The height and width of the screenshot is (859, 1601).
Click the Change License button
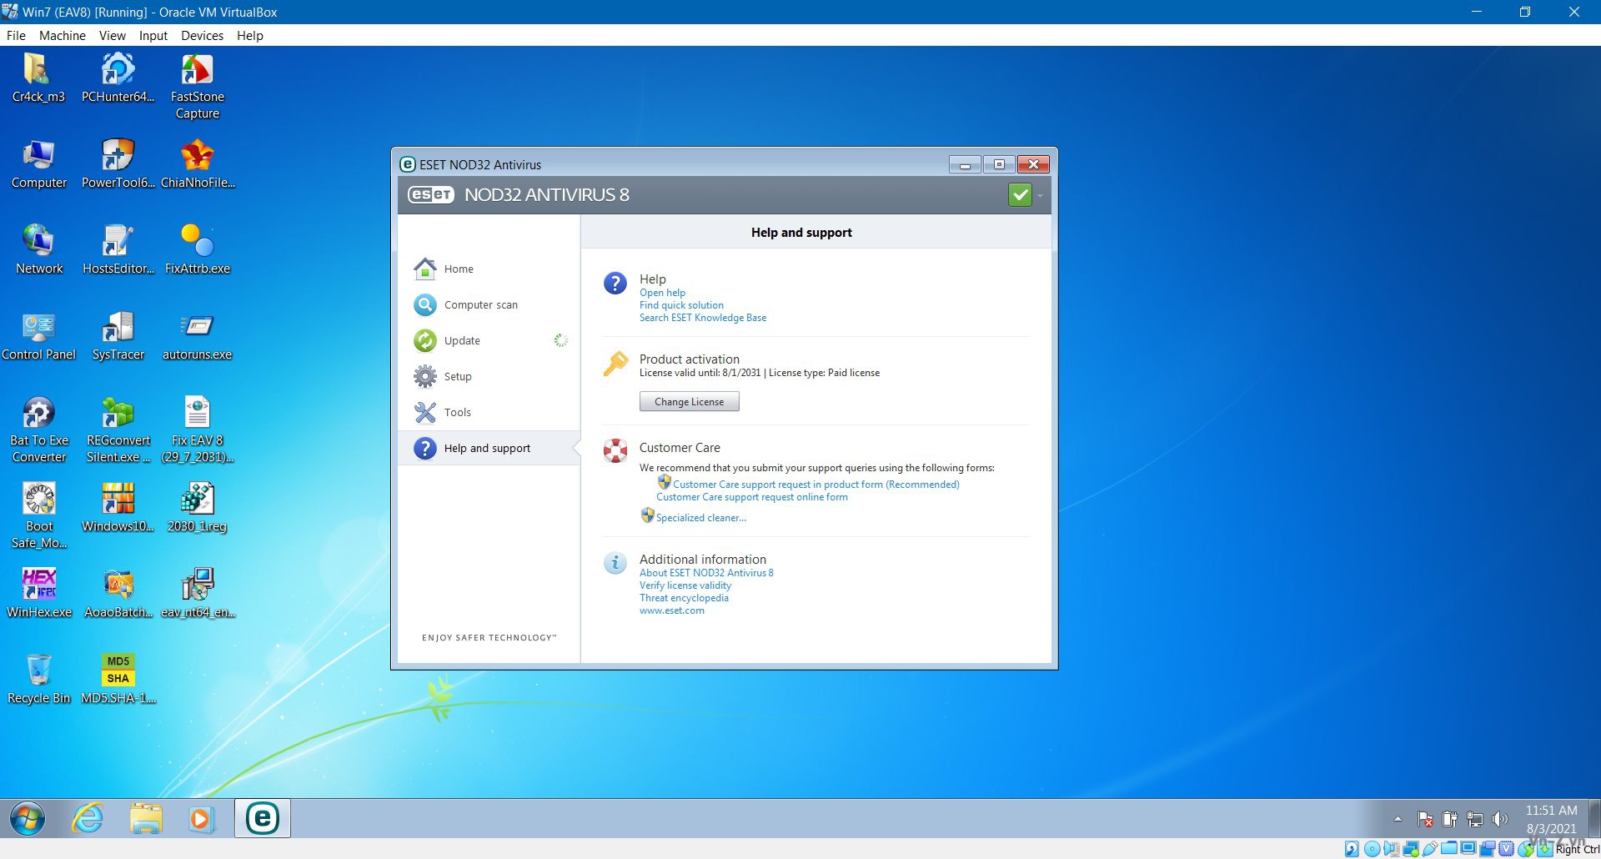pos(689,402)
